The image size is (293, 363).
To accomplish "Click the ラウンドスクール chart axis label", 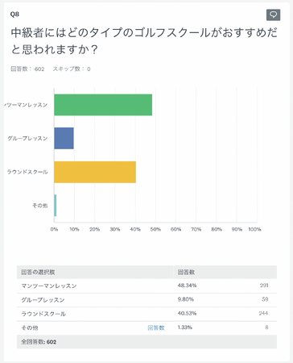I will [27, 172].
